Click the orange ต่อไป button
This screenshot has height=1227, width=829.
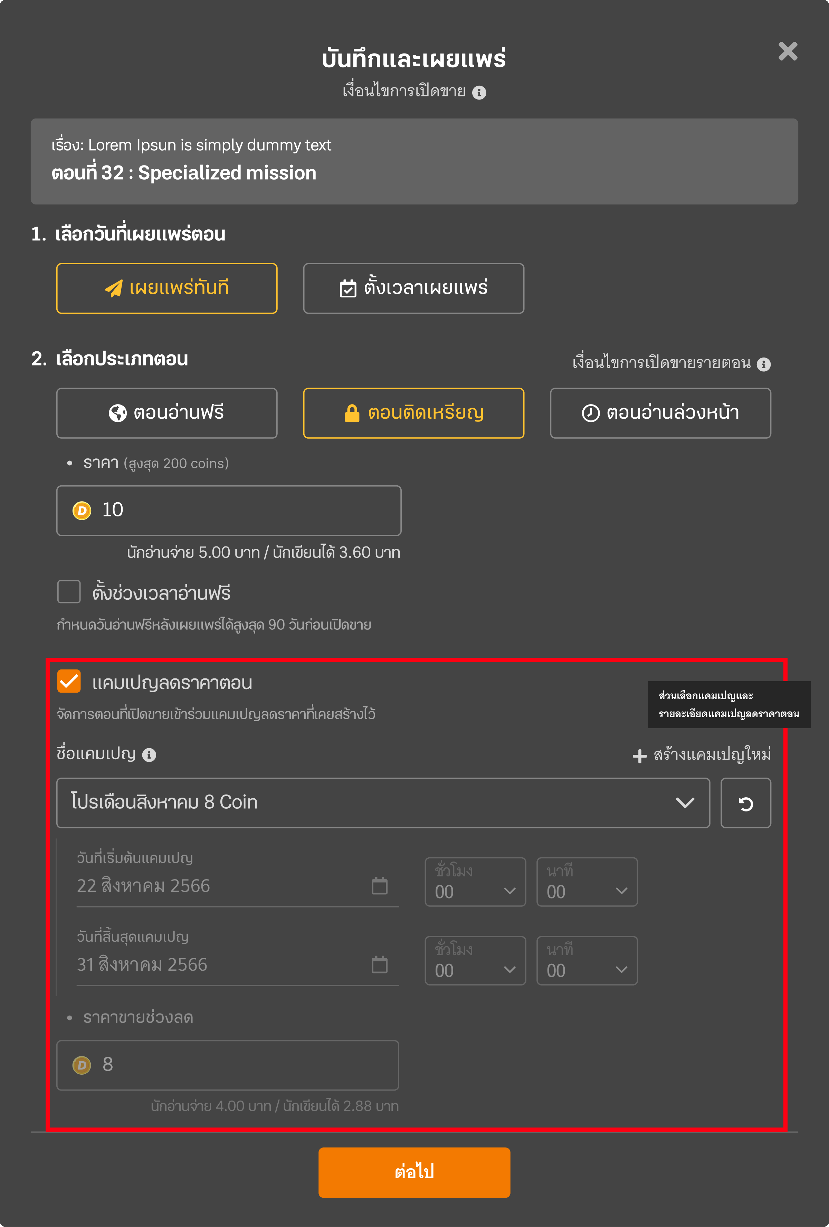pos(414,1172)
